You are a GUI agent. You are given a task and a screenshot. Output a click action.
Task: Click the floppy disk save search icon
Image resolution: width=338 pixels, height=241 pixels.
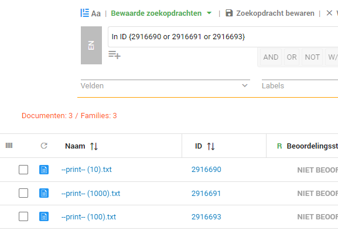point(229,13)
